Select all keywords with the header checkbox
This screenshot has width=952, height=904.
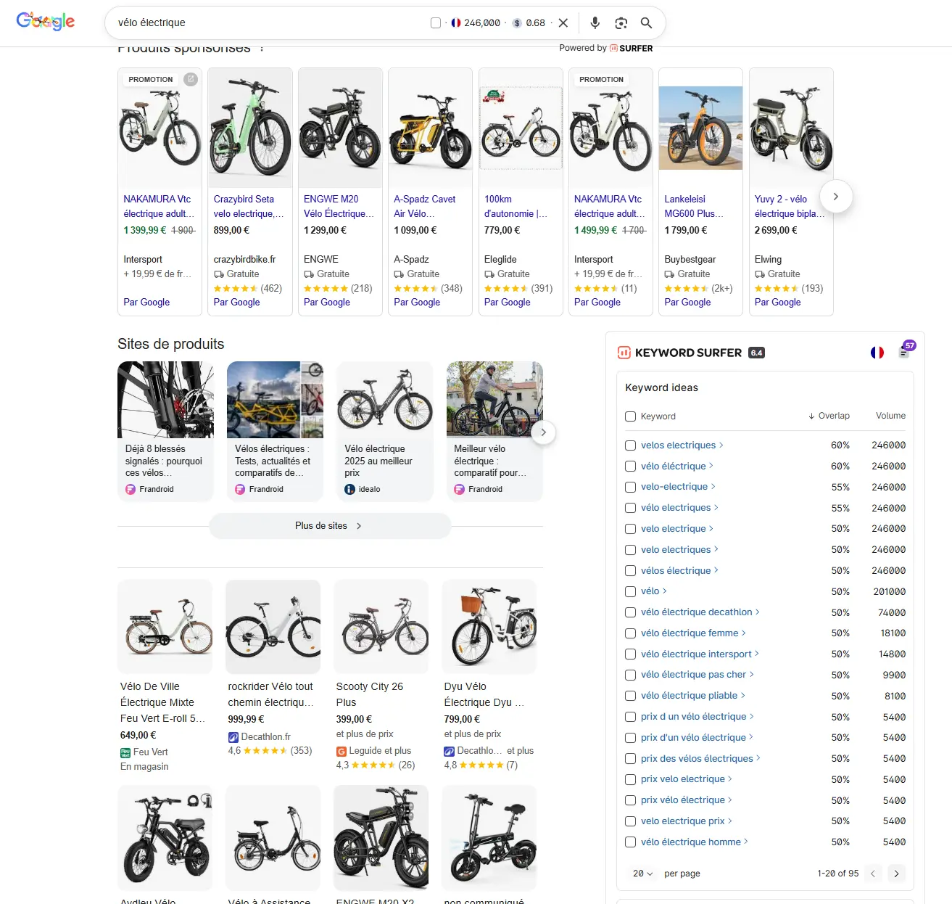tap(630, 416)
